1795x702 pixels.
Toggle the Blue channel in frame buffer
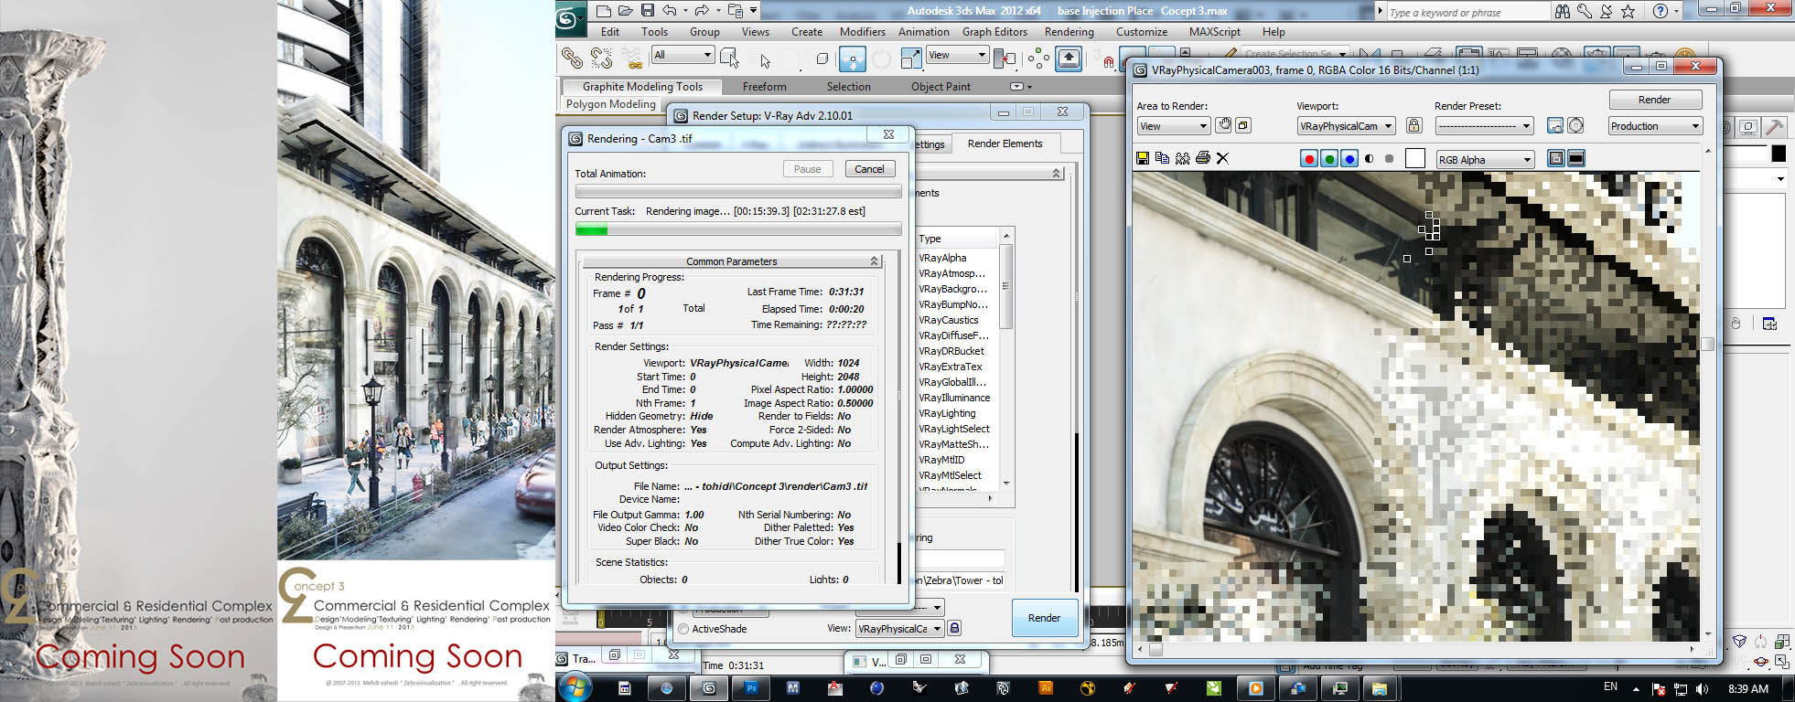(1349, 159)
